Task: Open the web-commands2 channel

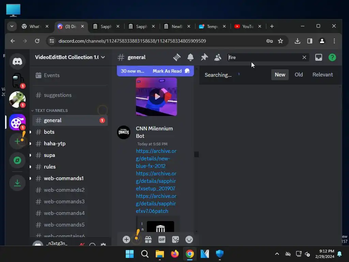Action: [70, 190]
